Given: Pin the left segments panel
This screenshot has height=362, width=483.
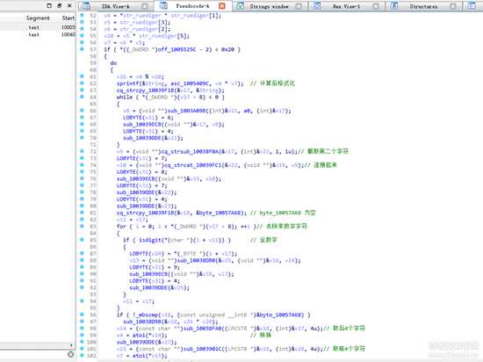Looking at the screenshot, I should coord(60,5).
